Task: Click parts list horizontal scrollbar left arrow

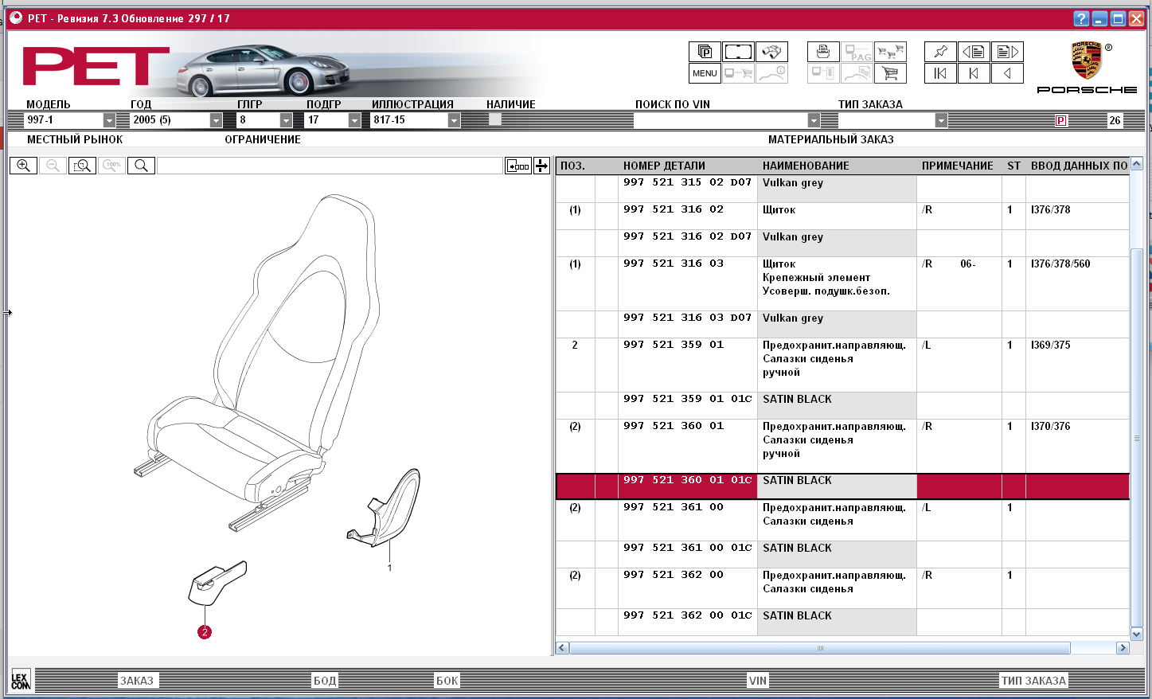Action: click(x=562, y=648)
